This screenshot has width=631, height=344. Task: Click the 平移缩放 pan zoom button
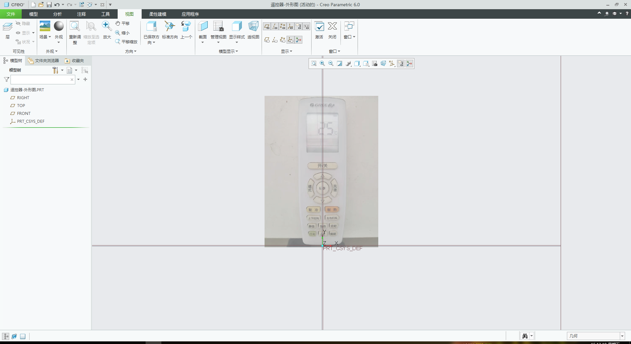(126, 42)
